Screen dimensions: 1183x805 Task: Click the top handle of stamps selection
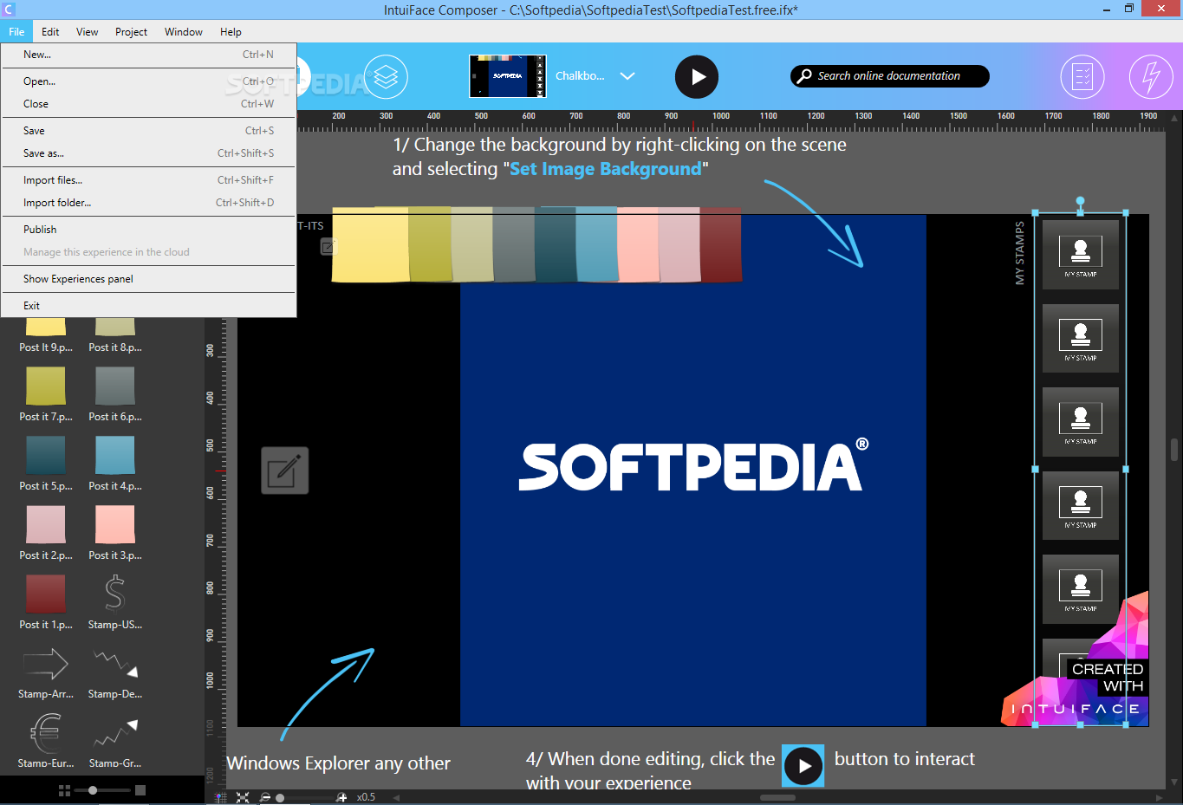[1081, 201]
